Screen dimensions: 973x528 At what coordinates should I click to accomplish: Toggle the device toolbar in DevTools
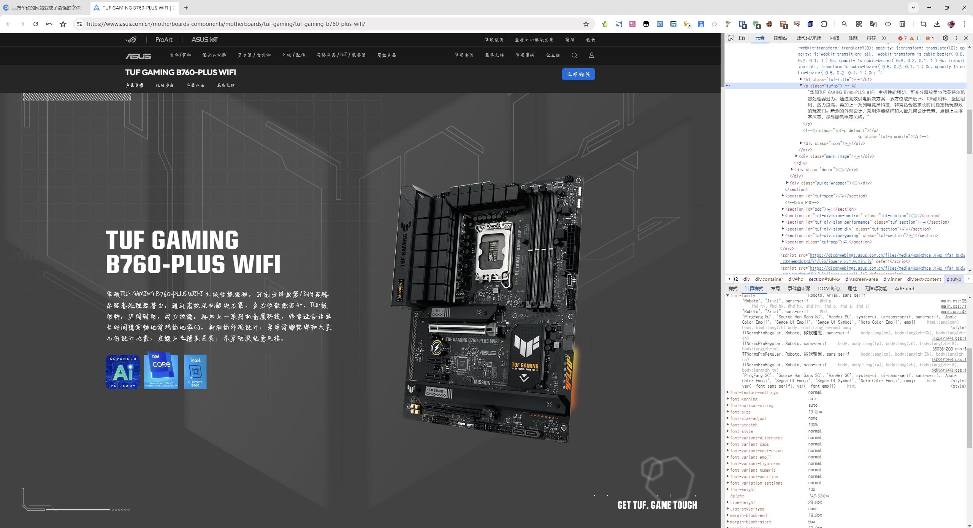(742, 38)
